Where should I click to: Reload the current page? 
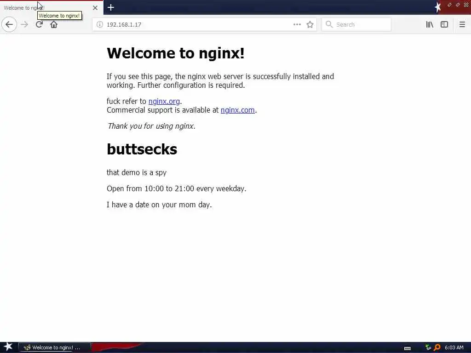[39, 24]
